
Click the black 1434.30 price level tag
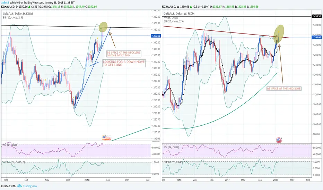317,16
